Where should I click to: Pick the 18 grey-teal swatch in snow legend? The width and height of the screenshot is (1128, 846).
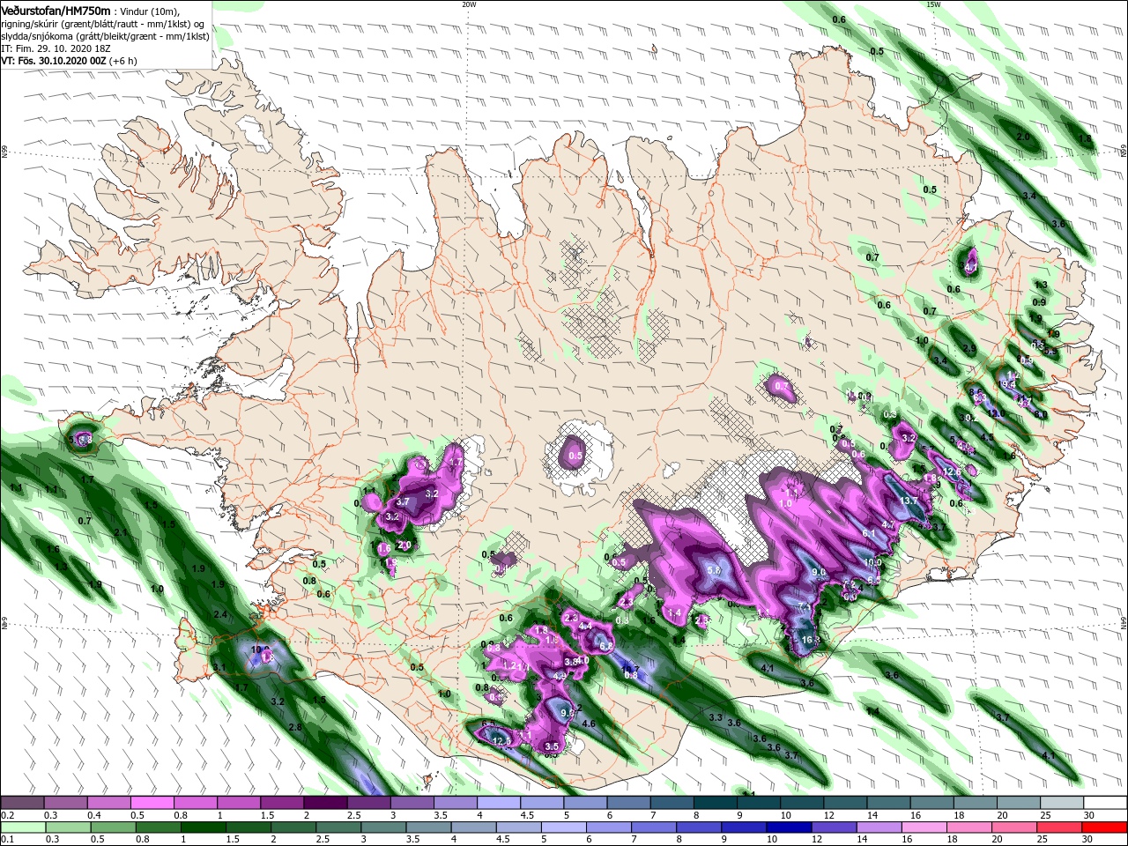pyautogui.click(x=976, y=802)
